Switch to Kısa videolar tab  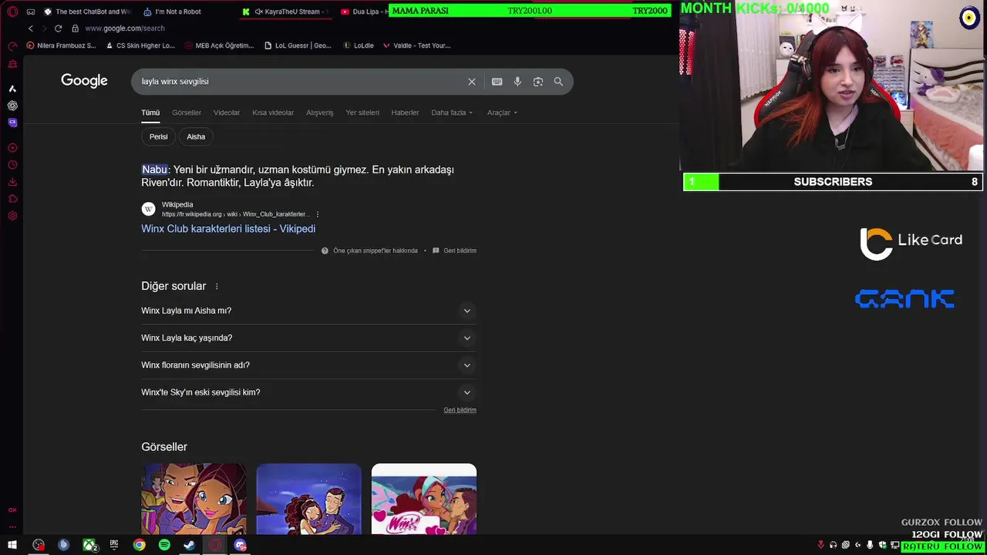273,113
